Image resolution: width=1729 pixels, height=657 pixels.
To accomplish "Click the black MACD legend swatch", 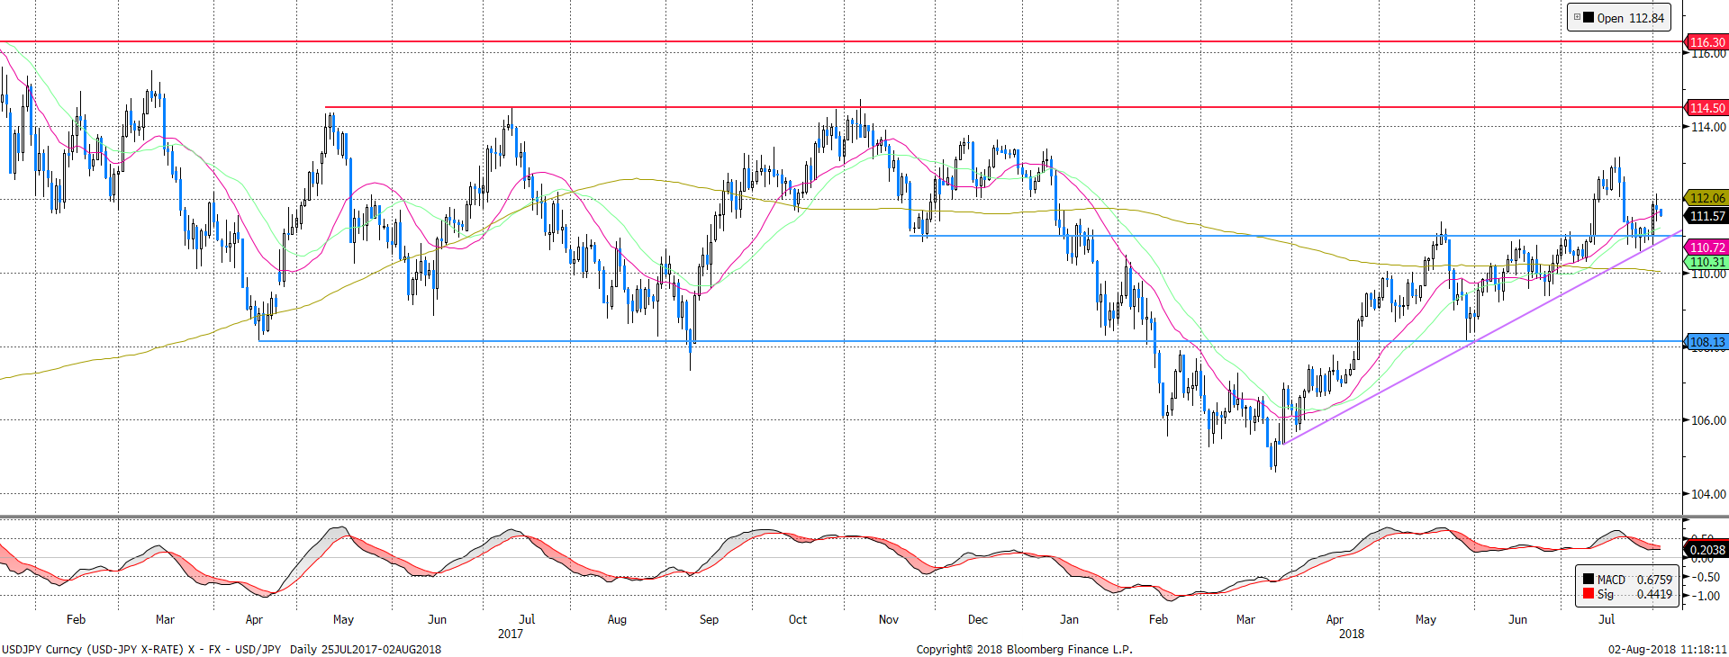I will 1589,580.
